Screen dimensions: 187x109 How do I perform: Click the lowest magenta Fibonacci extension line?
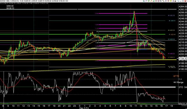123,60
